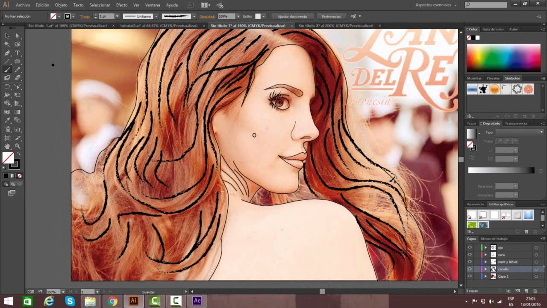Click the orange Trazo label

coord(85,16)
